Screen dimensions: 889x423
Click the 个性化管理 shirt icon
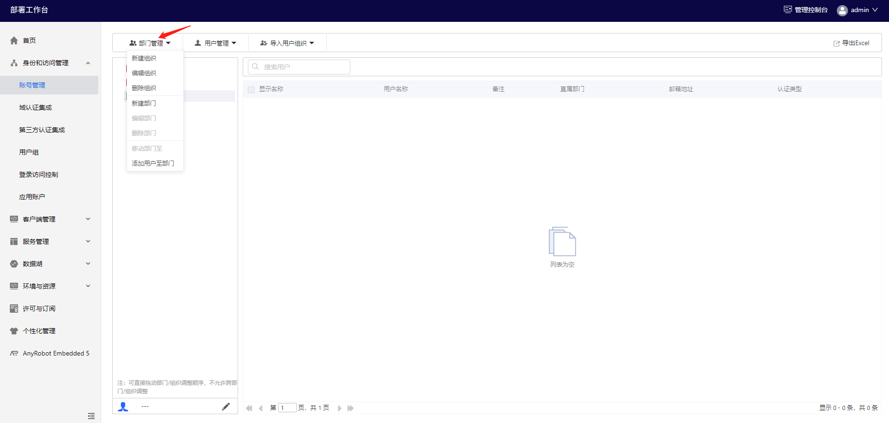(14, 331)
